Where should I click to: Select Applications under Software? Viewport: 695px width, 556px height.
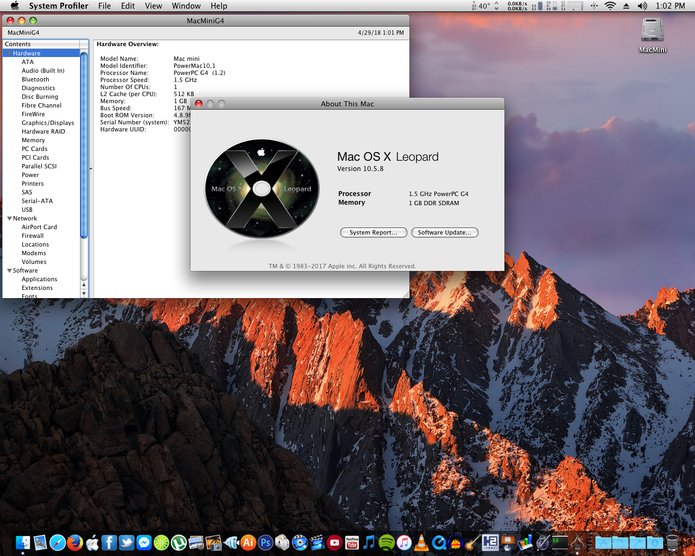pyautogui.click(x=39, y=279)
